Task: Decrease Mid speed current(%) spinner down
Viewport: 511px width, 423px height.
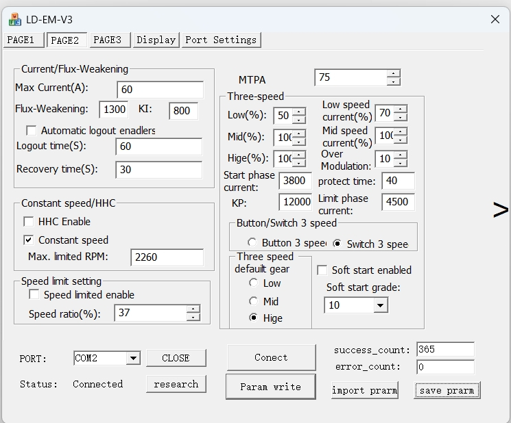Action: (401, 140)
